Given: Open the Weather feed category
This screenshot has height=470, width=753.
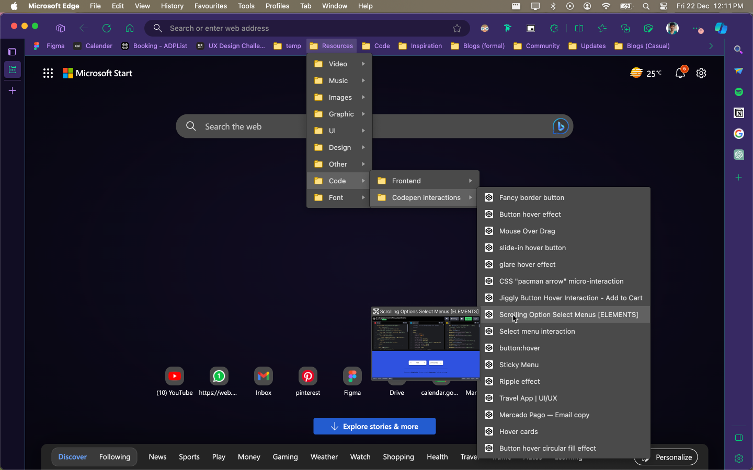Looking at the screenshot, I should [x=324, y=457].
